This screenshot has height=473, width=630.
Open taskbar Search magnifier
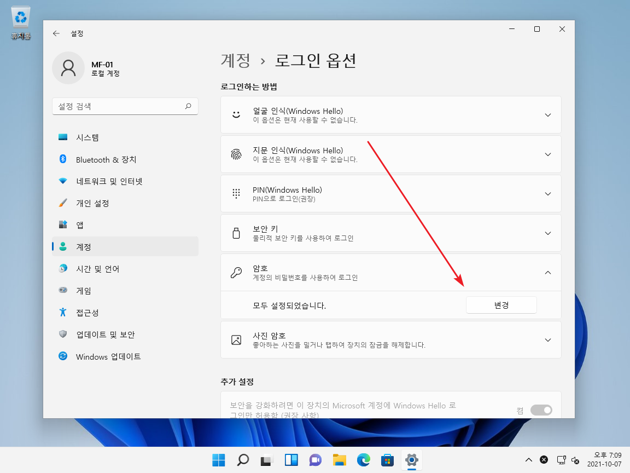point(243,460)
